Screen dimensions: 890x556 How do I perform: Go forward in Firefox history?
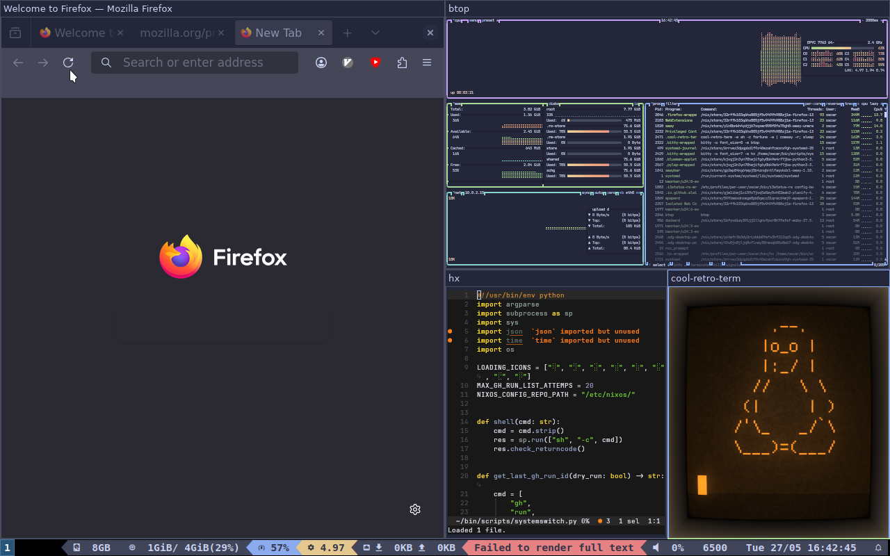click(43, 63)
